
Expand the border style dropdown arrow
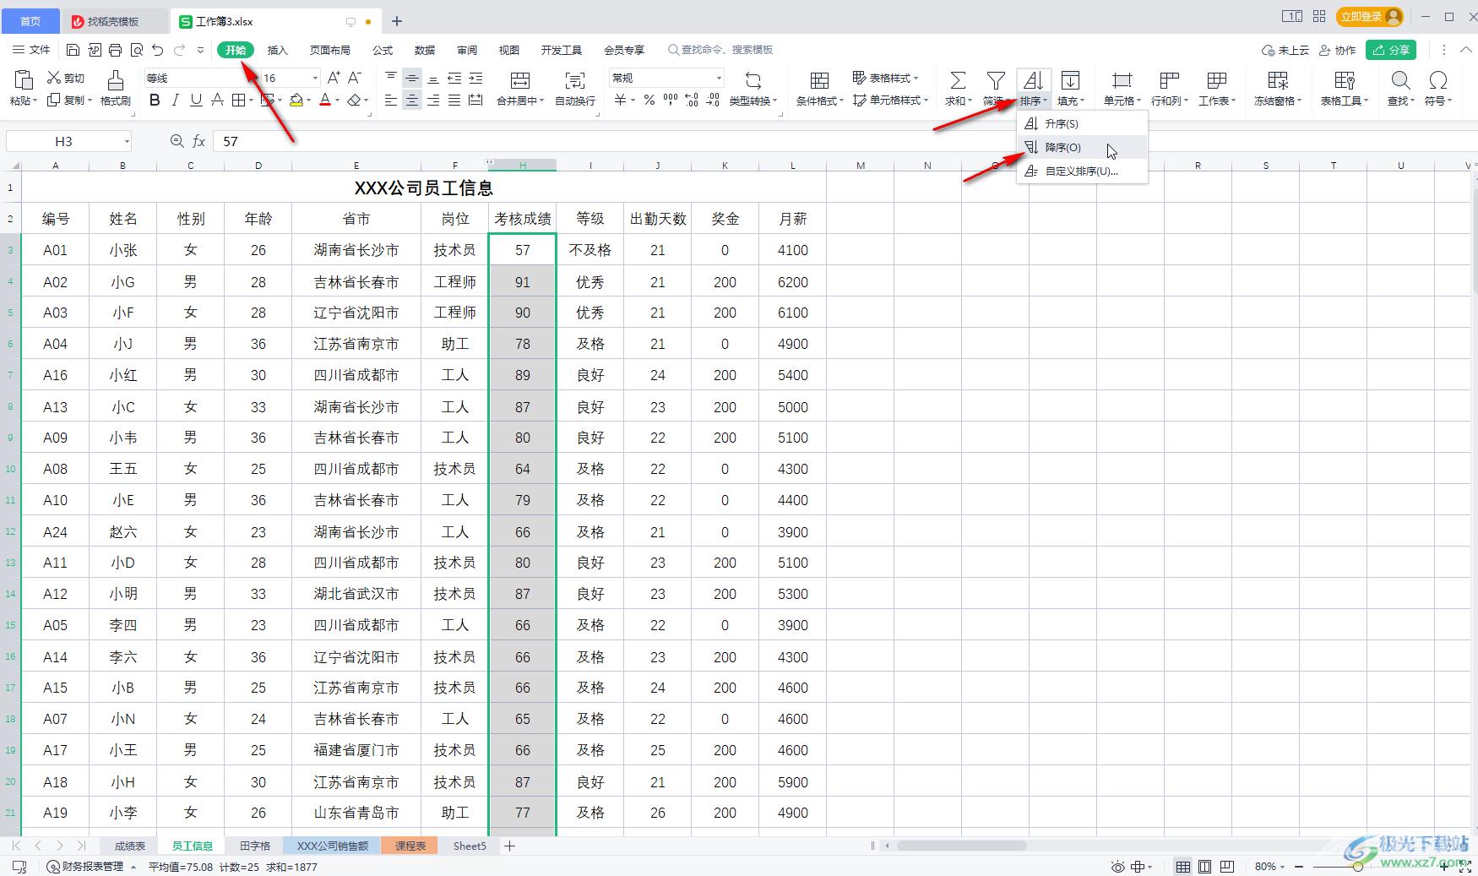251,101
